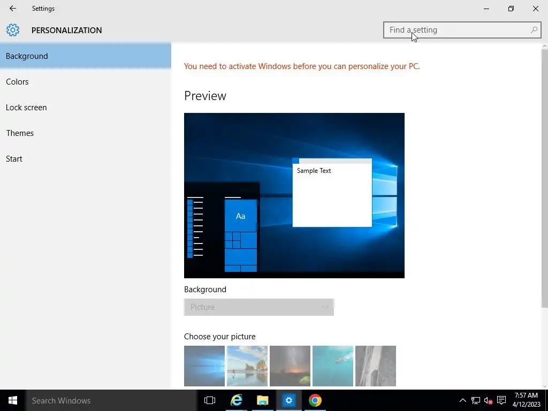
Task: Click the Settings app taskbar icon
Action: pyautogui.click(x=288, y=400)
